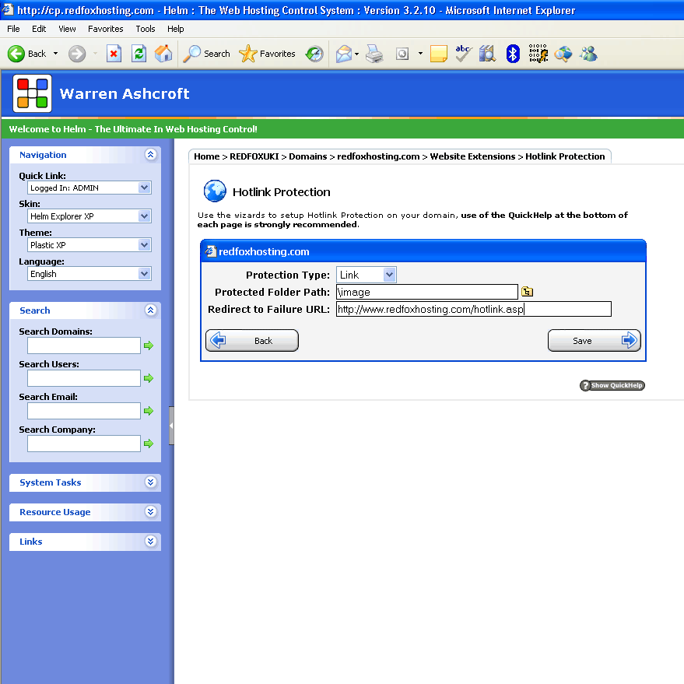Open the Back button history dropdown arrow
The width and height of the screenshot is (684, 684).
pos(55,54)
